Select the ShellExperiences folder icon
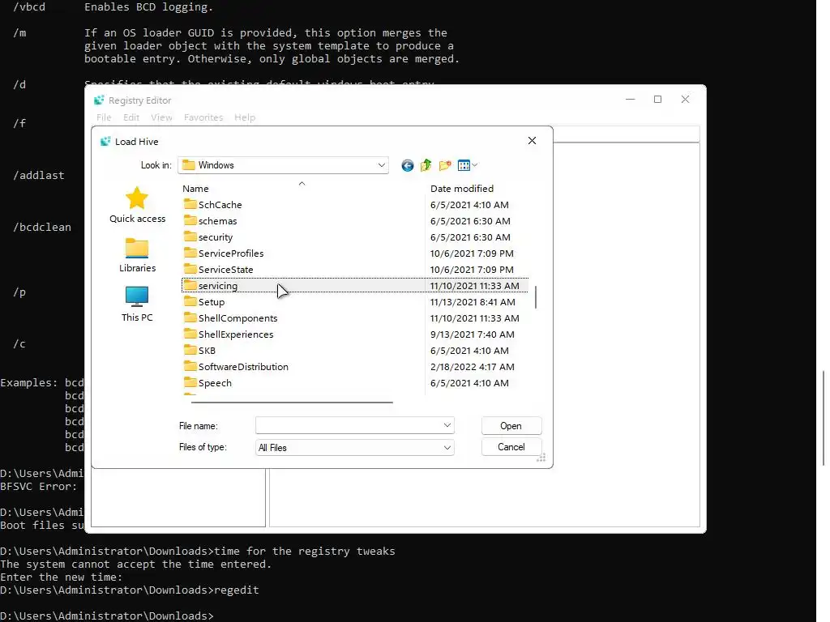 pos(190,334)
